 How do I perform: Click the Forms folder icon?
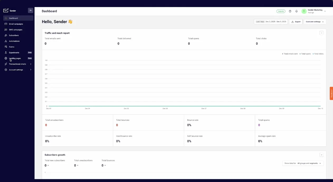(6, 47)
